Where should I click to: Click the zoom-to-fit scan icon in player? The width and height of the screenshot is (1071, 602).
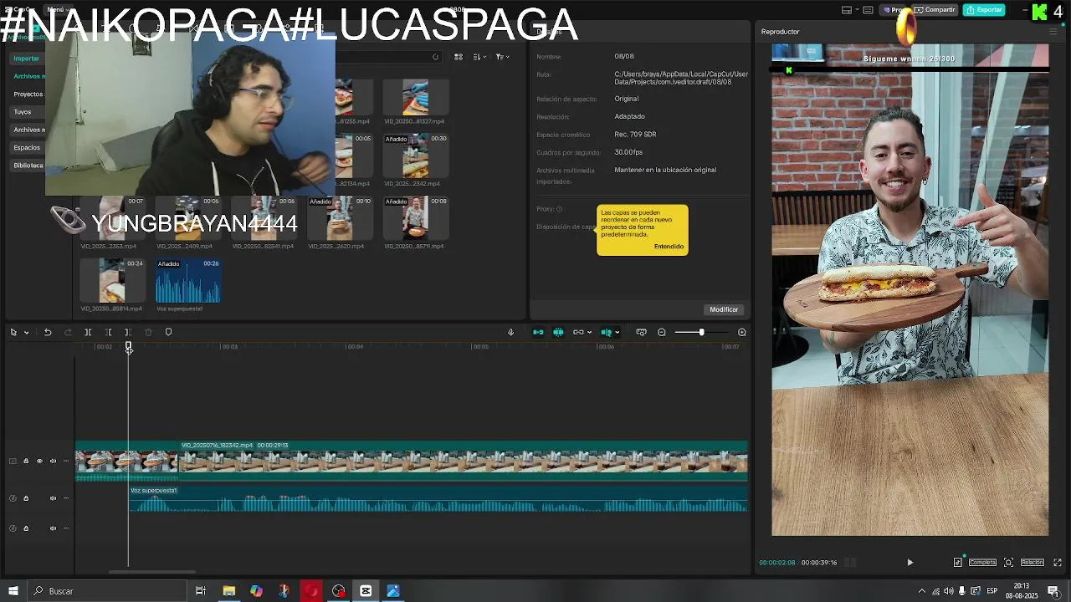click(x=1008, y=563)
